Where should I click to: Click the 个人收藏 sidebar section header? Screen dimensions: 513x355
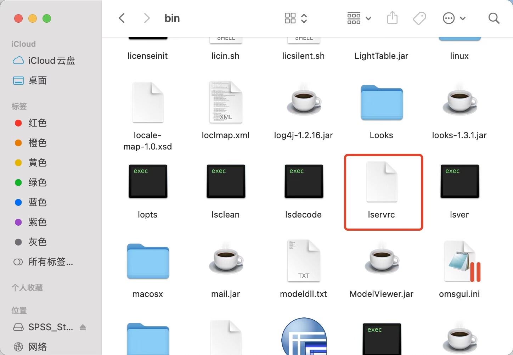pyautogui.click(x=27, y=288)
